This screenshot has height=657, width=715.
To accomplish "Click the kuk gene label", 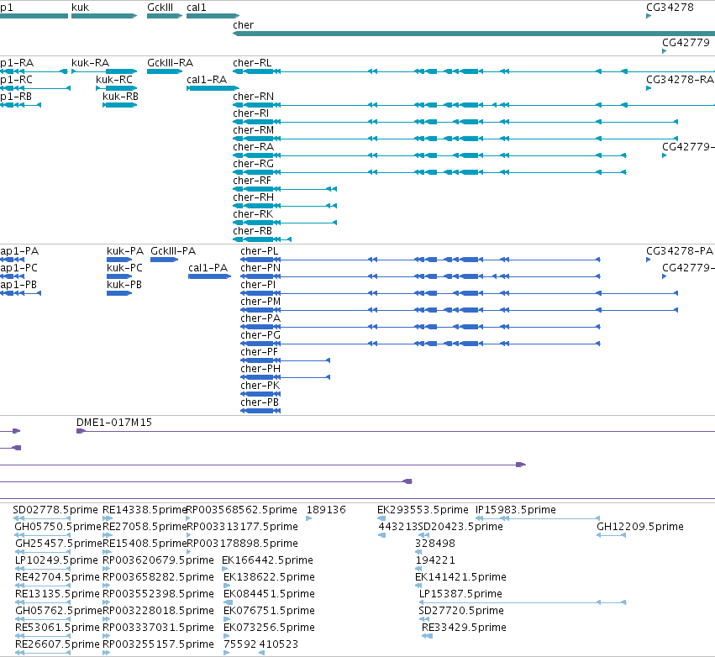I will coord(81,8).
